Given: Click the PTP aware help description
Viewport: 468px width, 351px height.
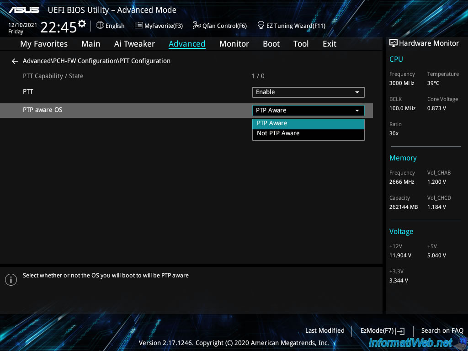Looking at the screenshot, I should click(x=106, y=276).
